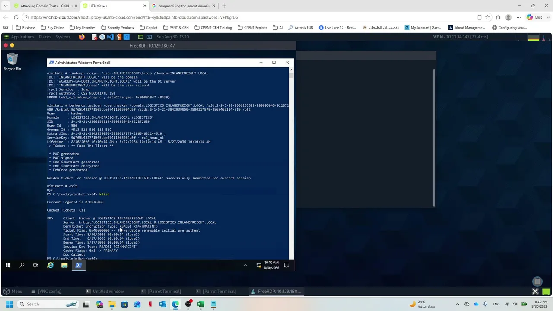The width and height of the screenshot is (553, 311).
Task: Click the ENG language indicator
Action: pyautogui.click(x=496, y=304)
